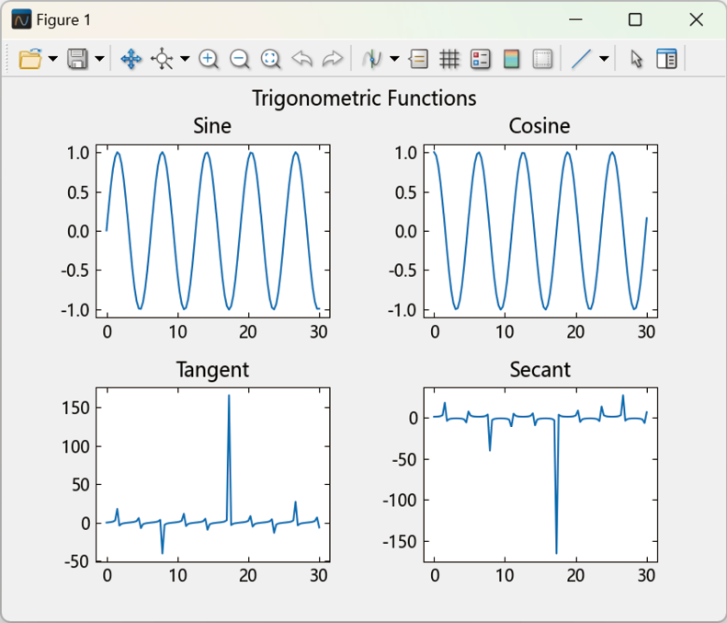Activate the zoom in magnifier tool

[x=209, y=59]
